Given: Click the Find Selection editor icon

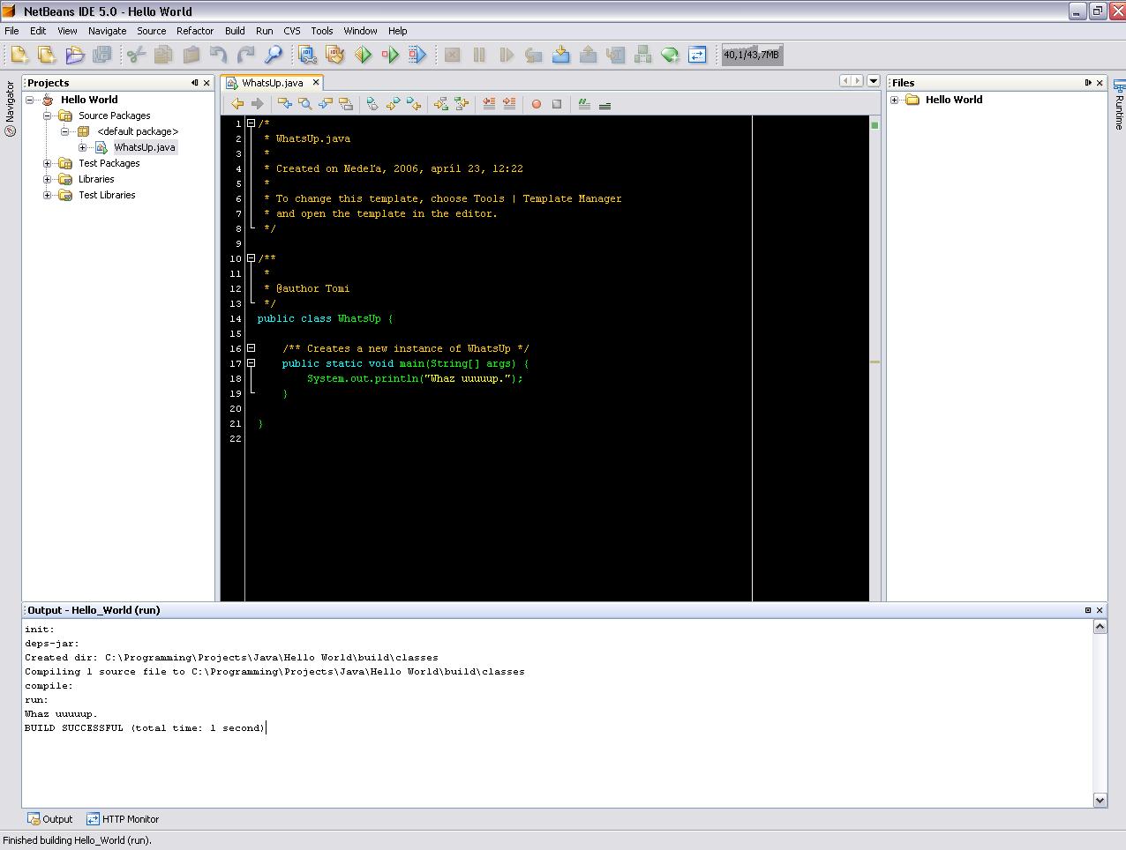Looking at the screenshot, I should 284,104.
